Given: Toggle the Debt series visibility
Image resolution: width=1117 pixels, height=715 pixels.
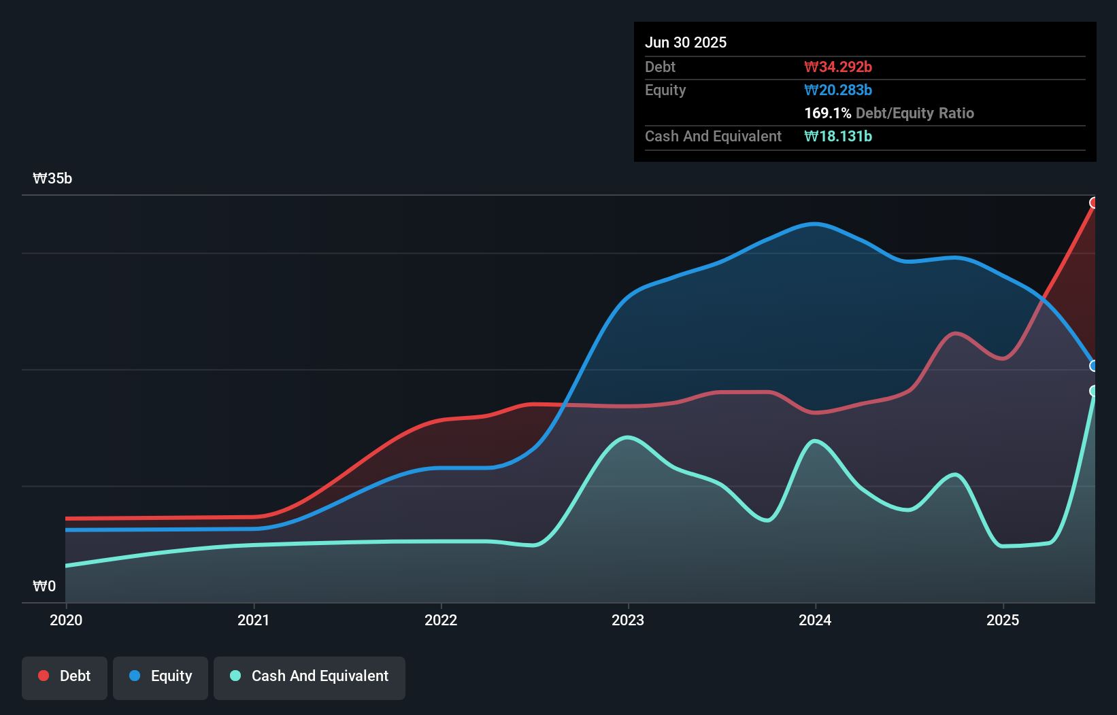Looking at the screenshot, I should [x=65, y=677].
